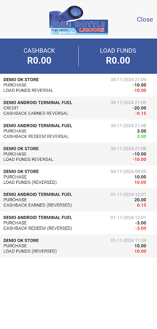This screenshot has height=329, width=157.
Task: Open the CASHBACK REDEEM REVERSAL transaction
Action: tap(78, 131)
